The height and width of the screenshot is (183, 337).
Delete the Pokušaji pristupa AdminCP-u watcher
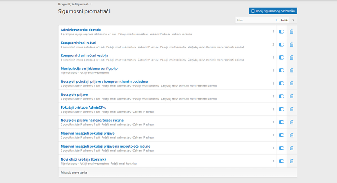point(291,110)
